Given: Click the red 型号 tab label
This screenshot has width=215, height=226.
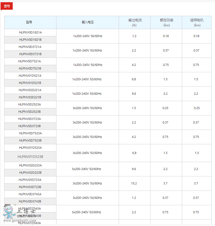Looking at the screenshot, I should [x=7, y=6].
